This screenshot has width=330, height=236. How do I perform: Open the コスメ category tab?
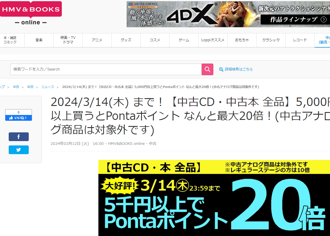tap(155, 40)
